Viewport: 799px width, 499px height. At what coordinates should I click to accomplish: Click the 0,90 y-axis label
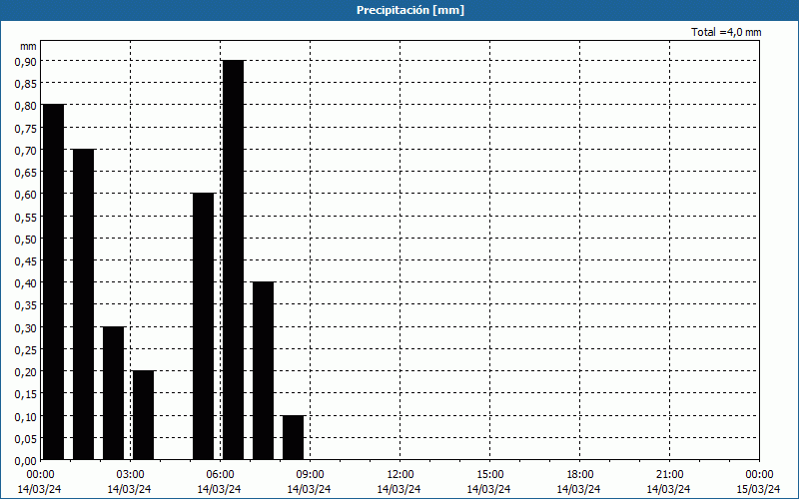[25, 61]
